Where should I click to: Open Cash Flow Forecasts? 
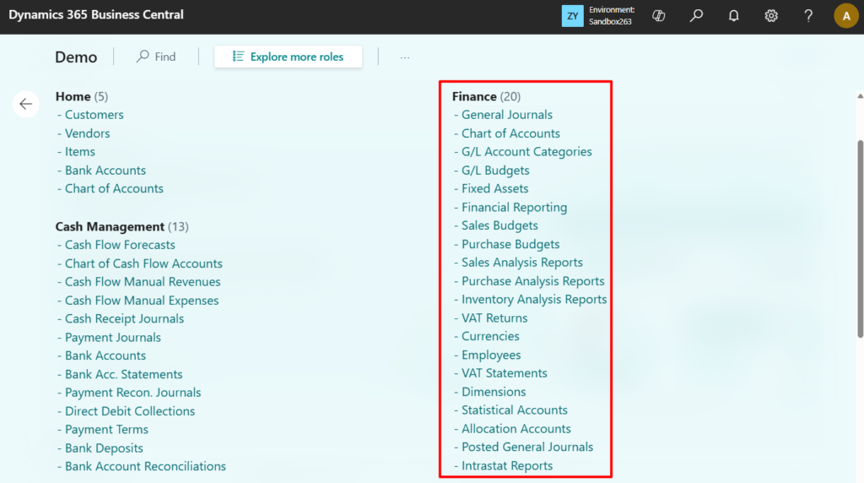point(120,245)
